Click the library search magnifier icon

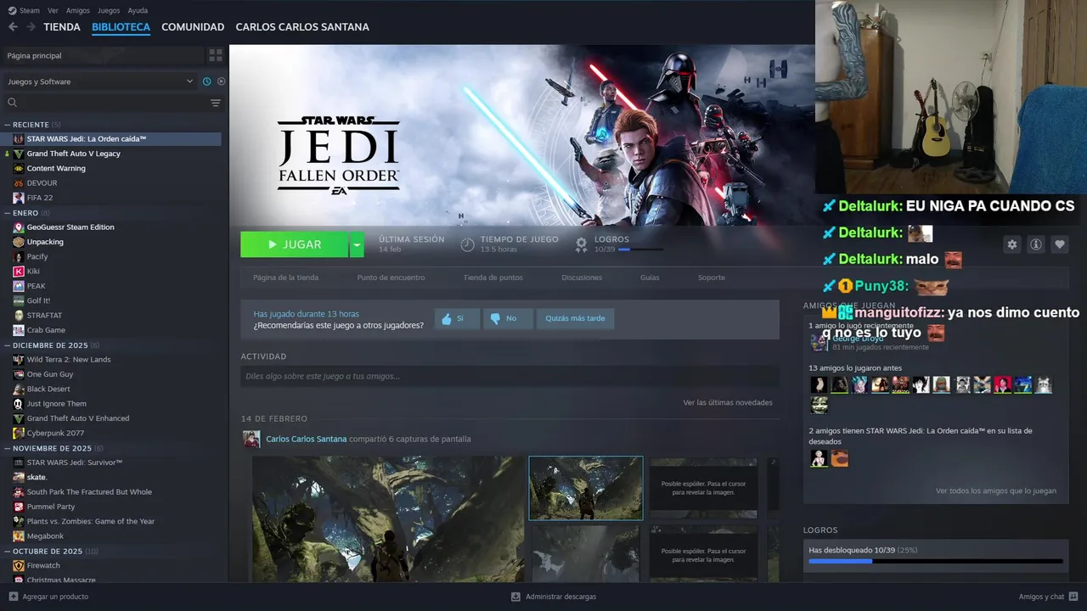[x=12, y=103]
